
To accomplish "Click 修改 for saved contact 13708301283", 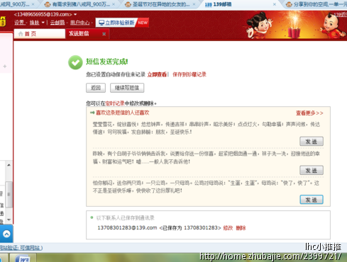I will pos(228,228).
